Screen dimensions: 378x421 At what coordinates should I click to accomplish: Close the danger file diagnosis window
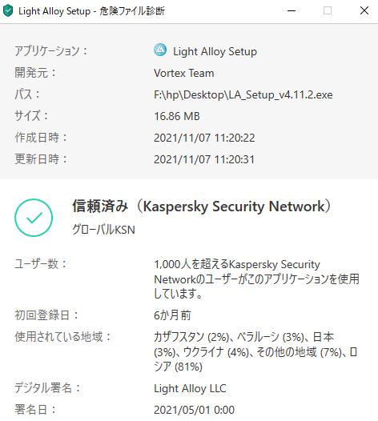pyautogui.click(x=364, y=10)
